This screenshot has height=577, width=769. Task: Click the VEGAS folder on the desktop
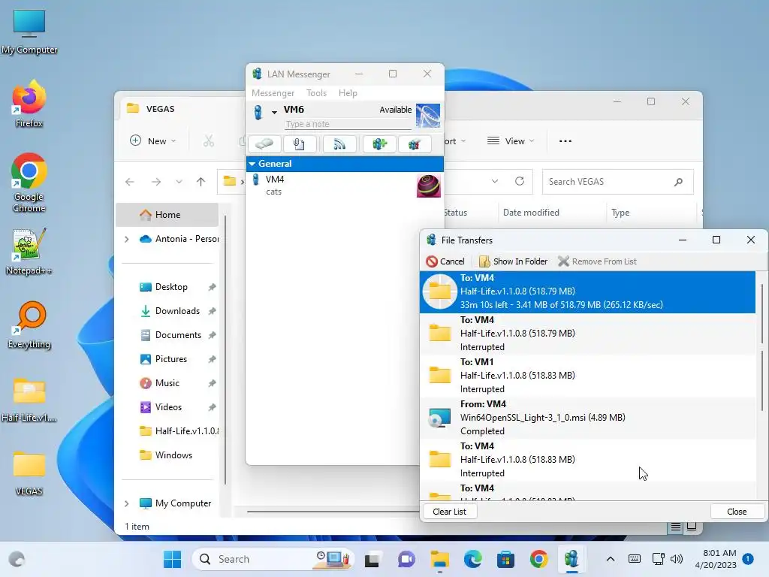tap(29, 473)
